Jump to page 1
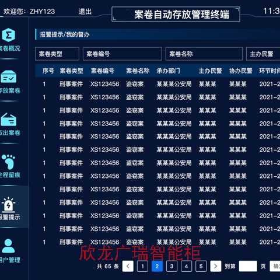The width and height of the screenshot is (280, 280). pyautogui.click(x=142, y=266)
